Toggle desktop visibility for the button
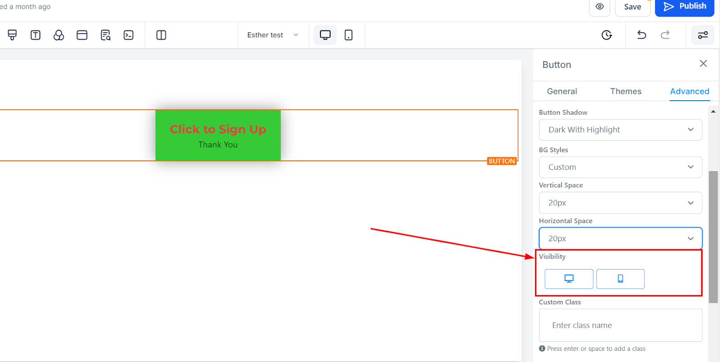 click(569, 279)
